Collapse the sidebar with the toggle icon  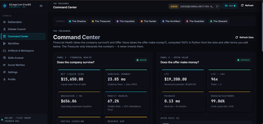(x=41, y=6)
